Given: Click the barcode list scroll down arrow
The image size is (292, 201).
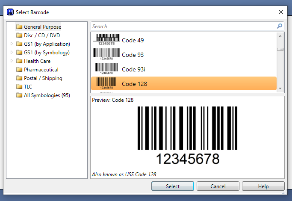Looking at the screenshot, I should 280,89.
